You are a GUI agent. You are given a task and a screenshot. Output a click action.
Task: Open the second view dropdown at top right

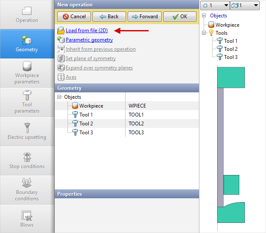245,6
